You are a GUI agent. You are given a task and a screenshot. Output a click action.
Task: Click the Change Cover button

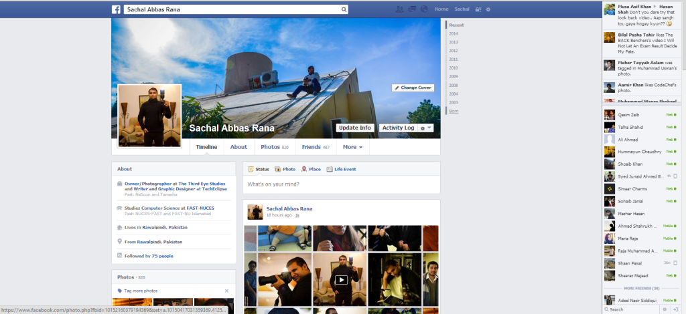tap(413, 88)
